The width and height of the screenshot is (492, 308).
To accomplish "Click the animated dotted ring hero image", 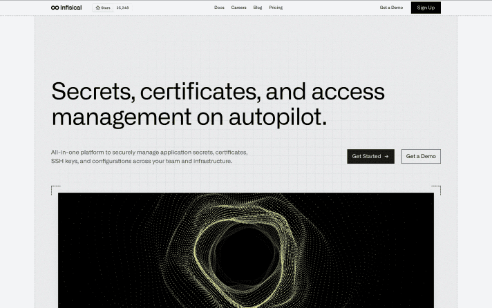I will pos(246,250).
